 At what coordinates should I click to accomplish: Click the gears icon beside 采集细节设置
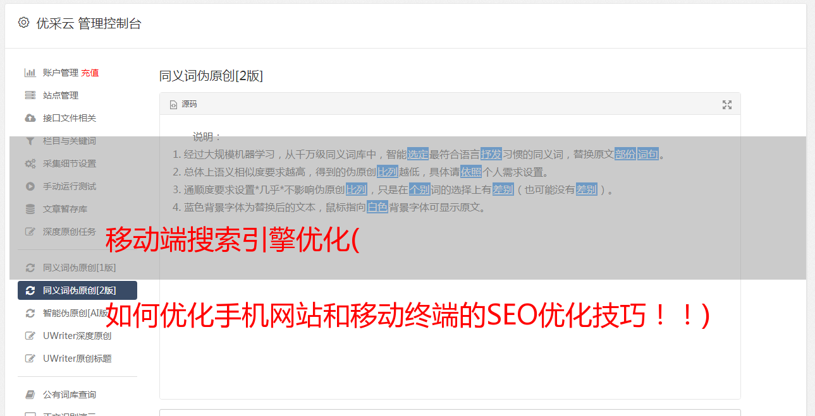point(30,163)
